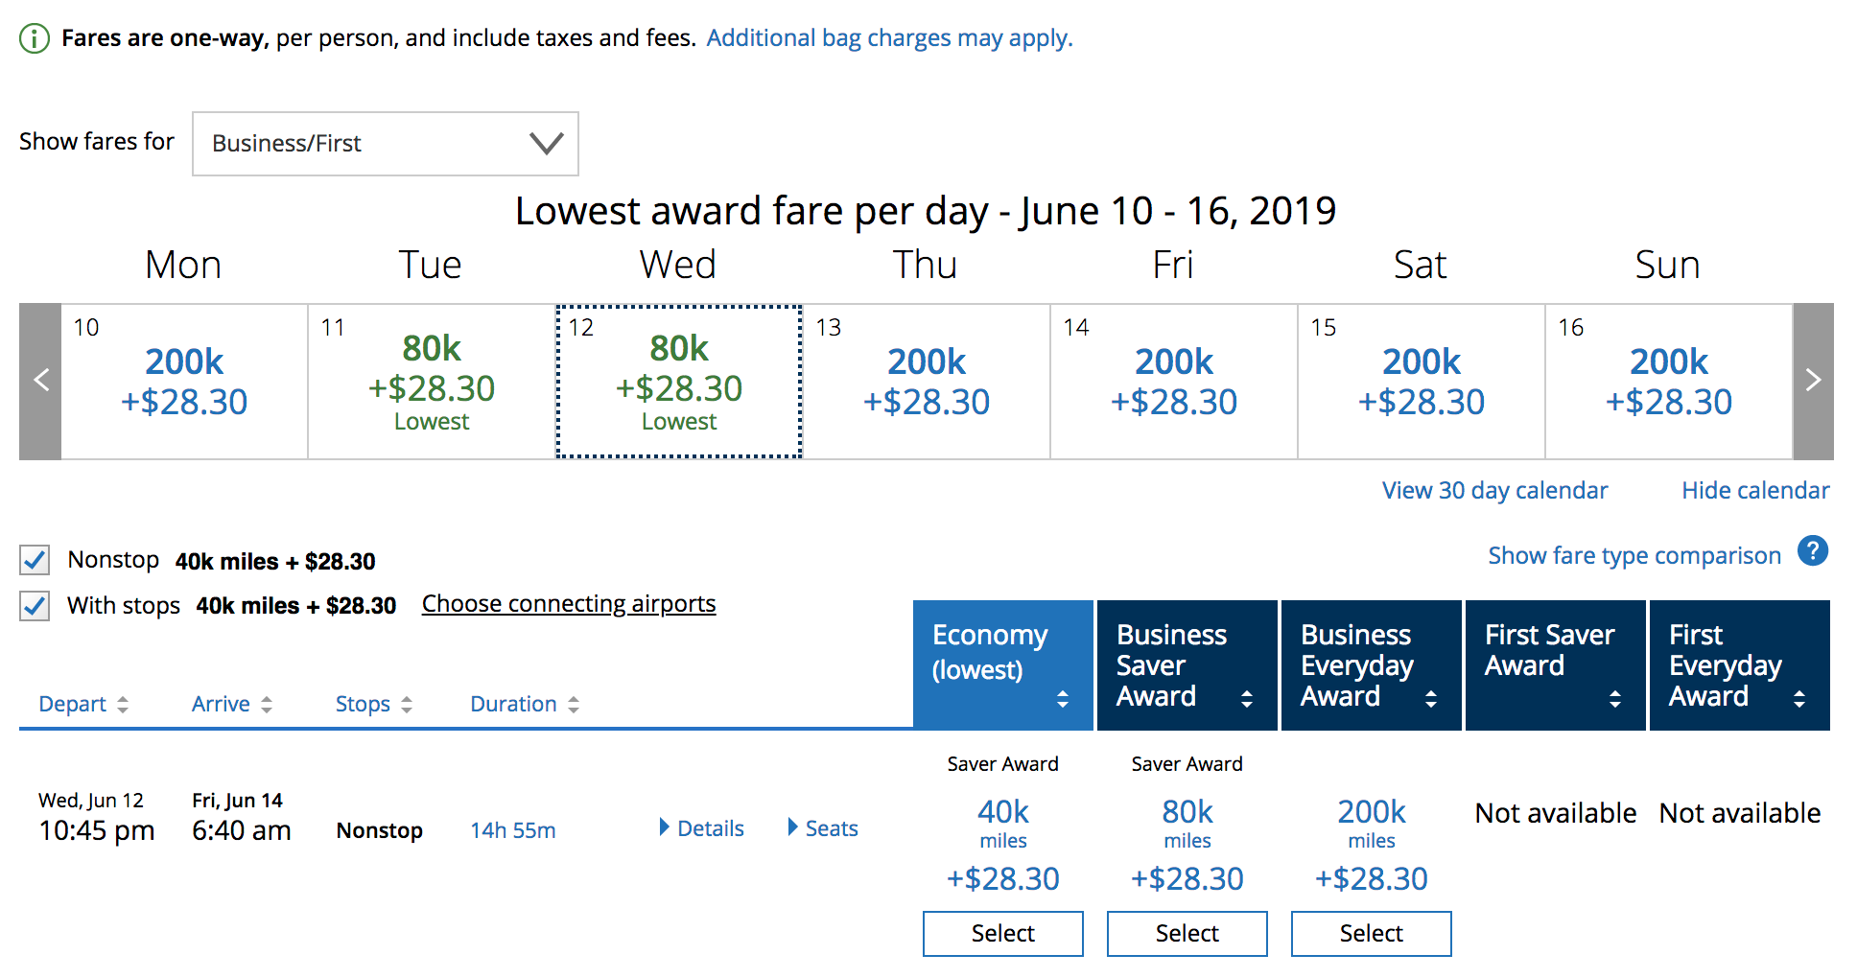Expand Seats disclosure triangle
The image size is (1857, 978).
822,828
